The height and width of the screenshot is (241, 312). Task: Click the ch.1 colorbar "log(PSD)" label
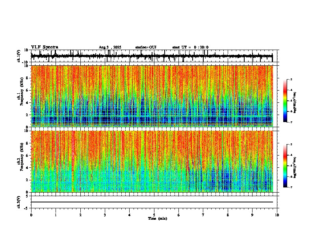pos(295,102)
